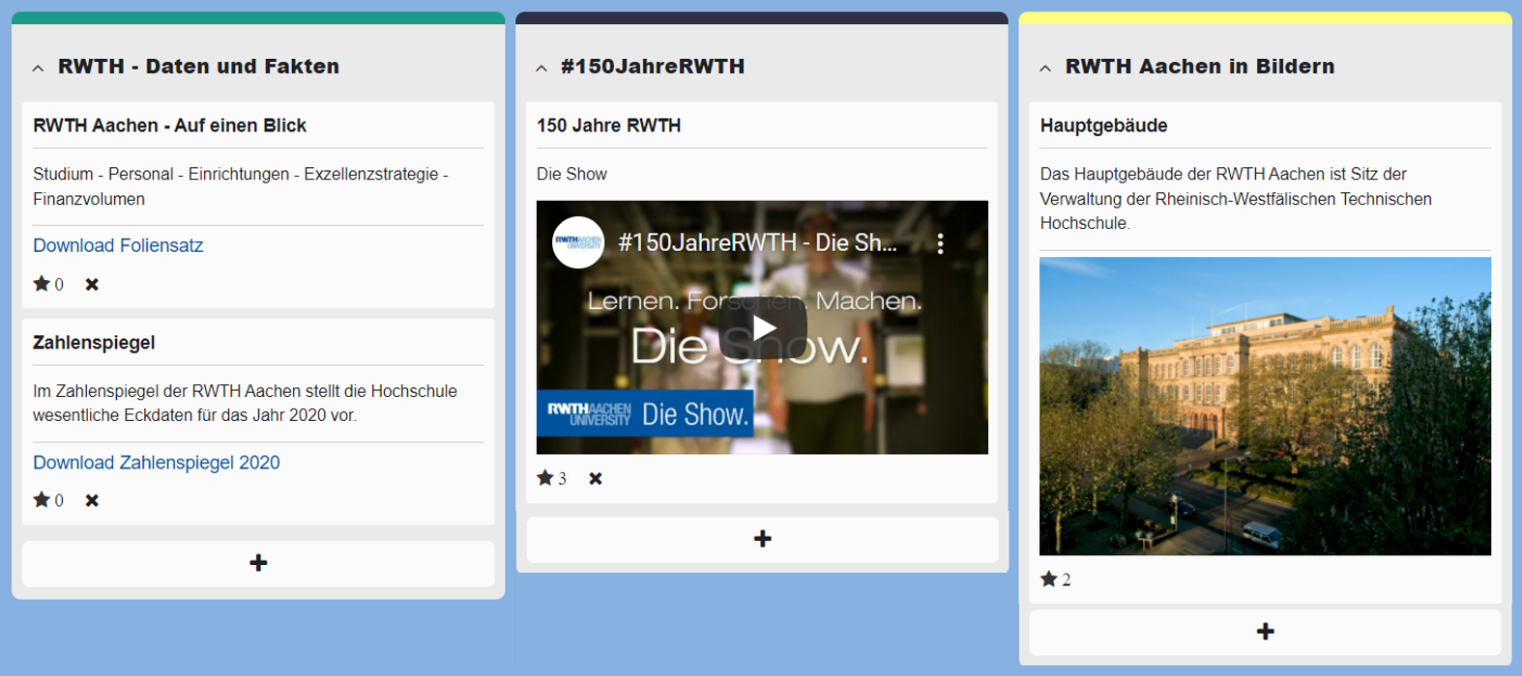Select the 'Hauptgebäude' card title
This screenshot has height=676, width=1522.
1103,126
